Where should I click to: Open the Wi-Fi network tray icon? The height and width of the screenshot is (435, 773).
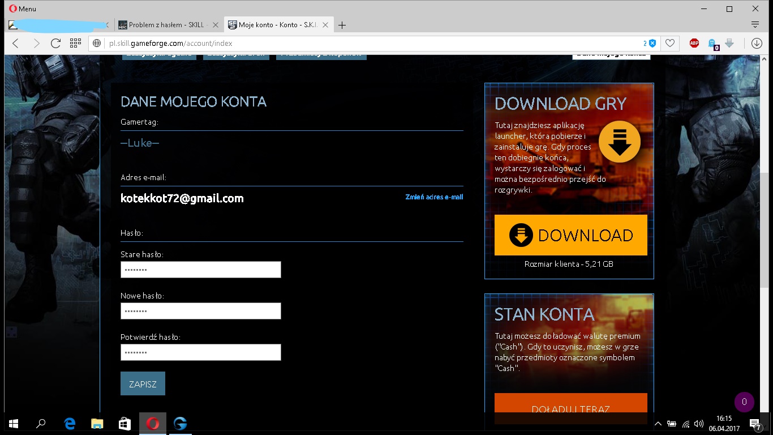pos(686,424)
